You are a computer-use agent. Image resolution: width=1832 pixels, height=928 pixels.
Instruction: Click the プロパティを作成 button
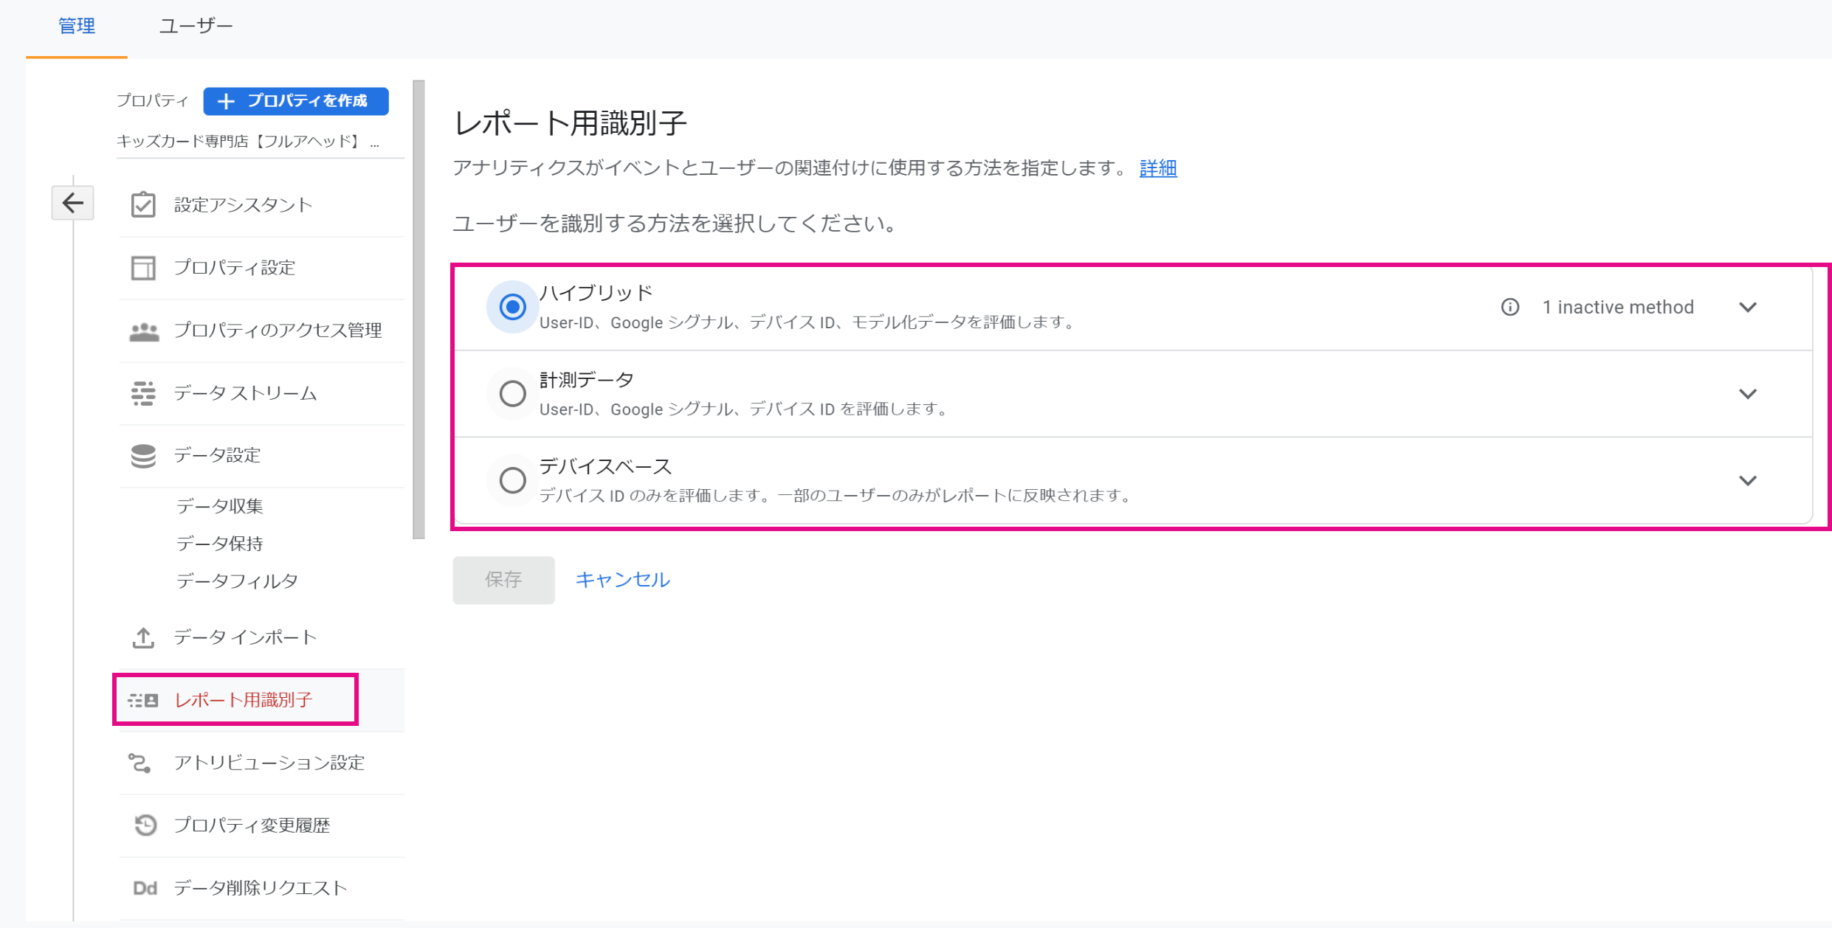click(x=296, y=101)
